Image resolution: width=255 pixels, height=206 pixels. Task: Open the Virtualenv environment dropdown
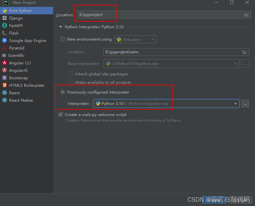click(x=135, y=39)
